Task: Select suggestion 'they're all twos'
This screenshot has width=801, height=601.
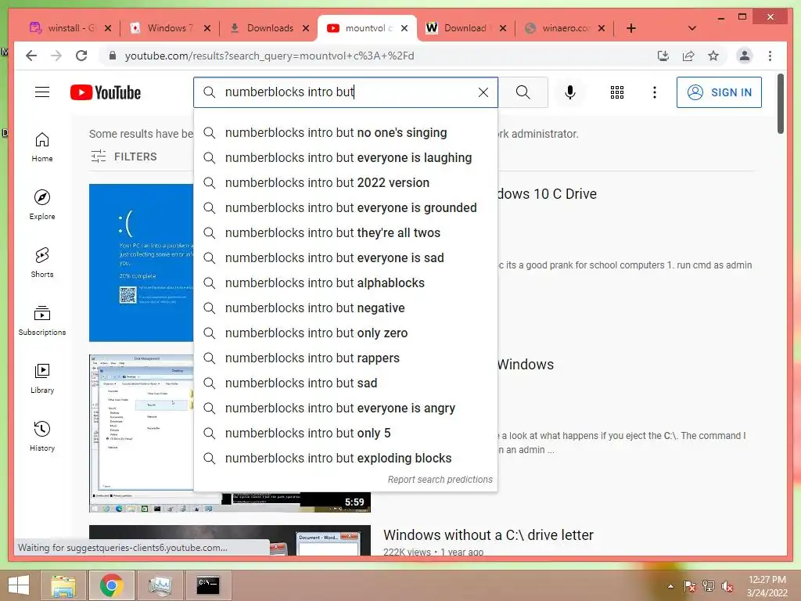Action: tap(345, 233)
